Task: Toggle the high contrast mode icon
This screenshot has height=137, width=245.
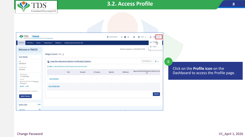Action: coord(134,37)
